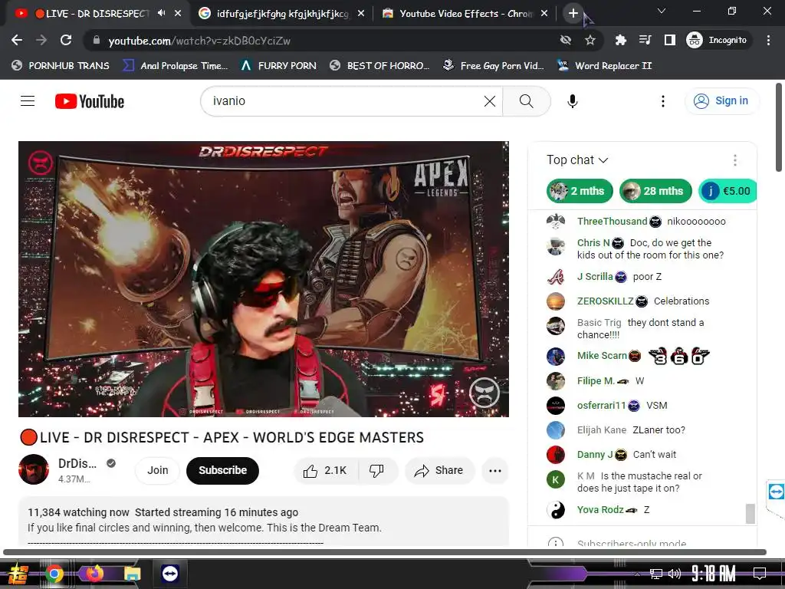Expand the Top chat mode dropdown

(577, 160)
